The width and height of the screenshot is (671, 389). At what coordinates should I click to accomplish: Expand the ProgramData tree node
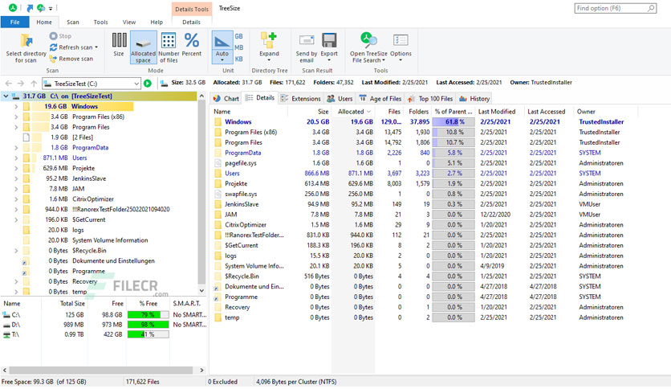pos(16,148)
